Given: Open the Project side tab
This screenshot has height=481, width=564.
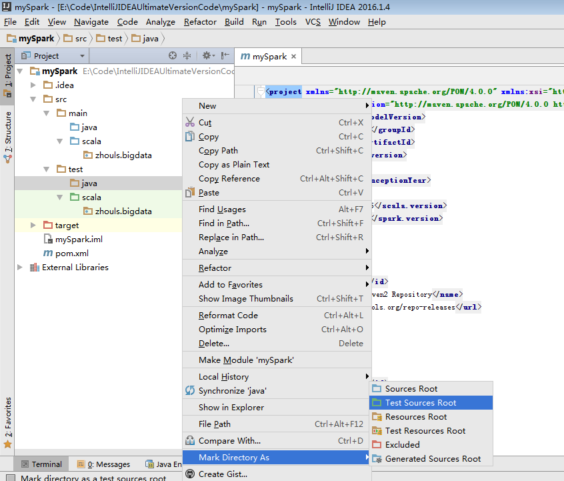Looking at the screenshot, I should (7, 75).
